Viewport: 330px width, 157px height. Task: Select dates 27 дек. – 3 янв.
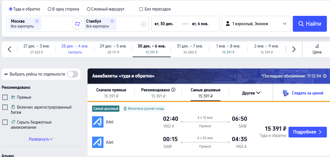coord(37,49)
